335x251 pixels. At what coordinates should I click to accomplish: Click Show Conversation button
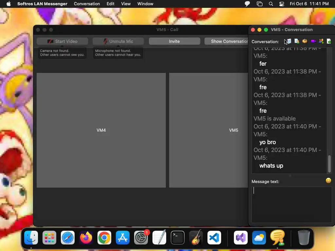(226, 41)
